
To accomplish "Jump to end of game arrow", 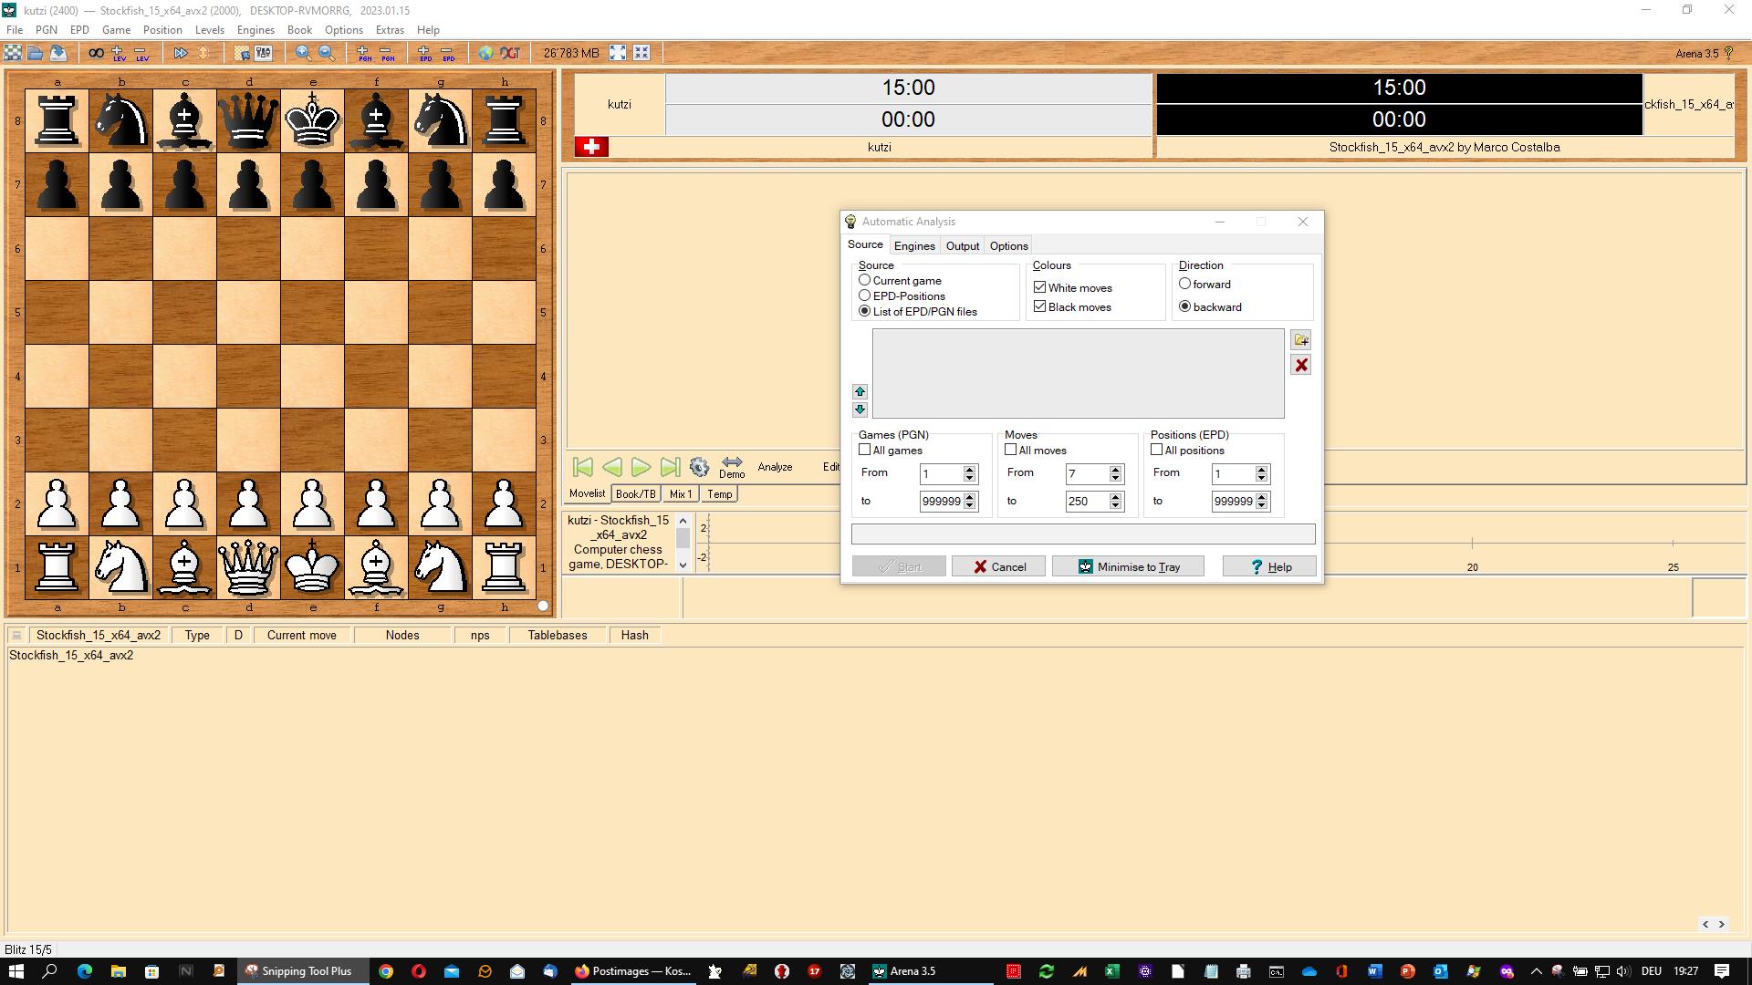I will tap(671, 468).
